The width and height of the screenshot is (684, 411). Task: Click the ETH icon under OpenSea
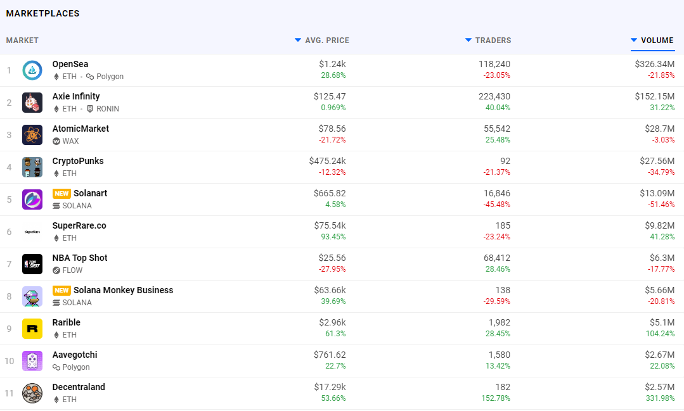[56, 77]
